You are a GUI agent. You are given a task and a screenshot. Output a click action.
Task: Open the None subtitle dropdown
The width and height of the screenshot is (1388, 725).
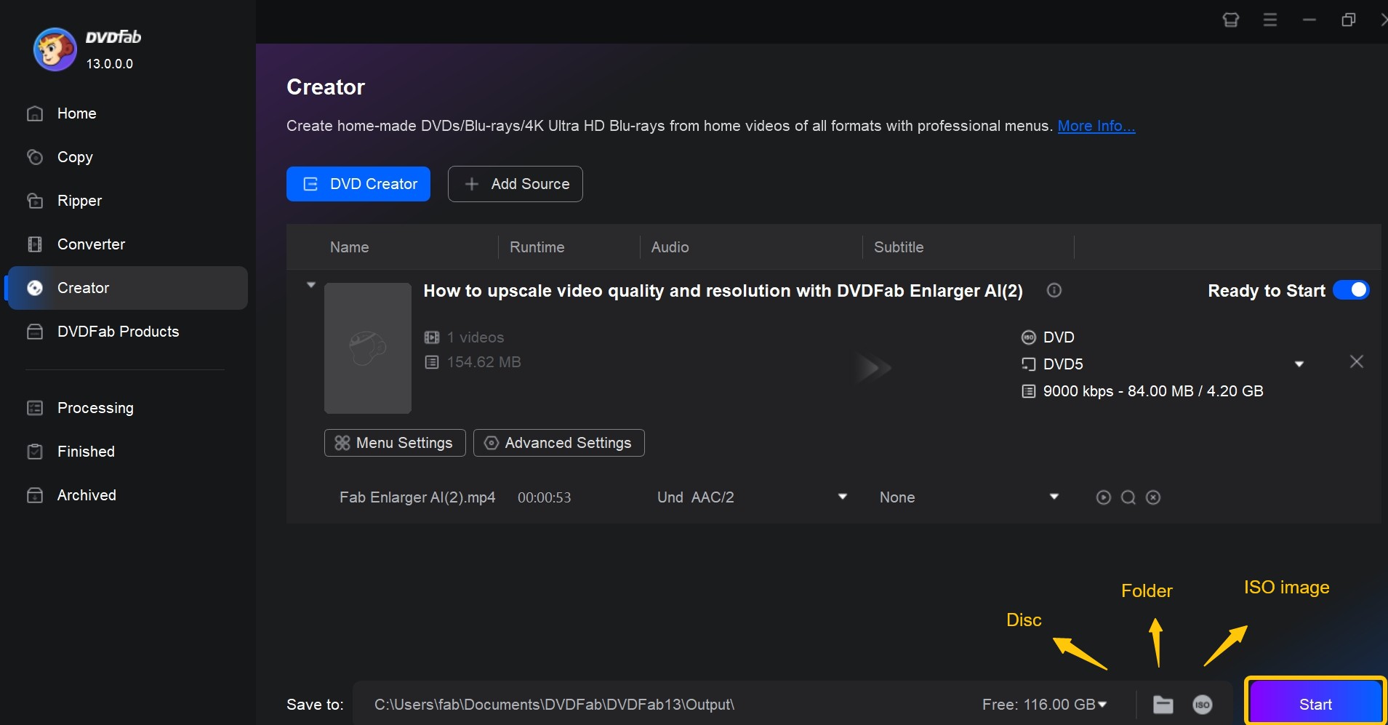tap(1054, 497)
